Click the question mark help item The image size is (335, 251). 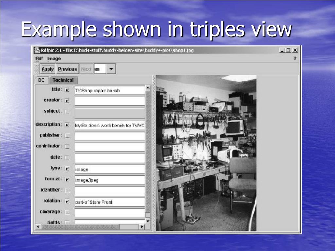(x=295, y=58)
